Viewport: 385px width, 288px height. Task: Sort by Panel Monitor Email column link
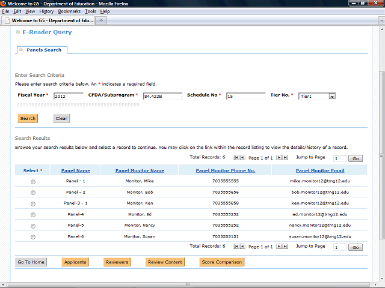[x=319, y=170]
